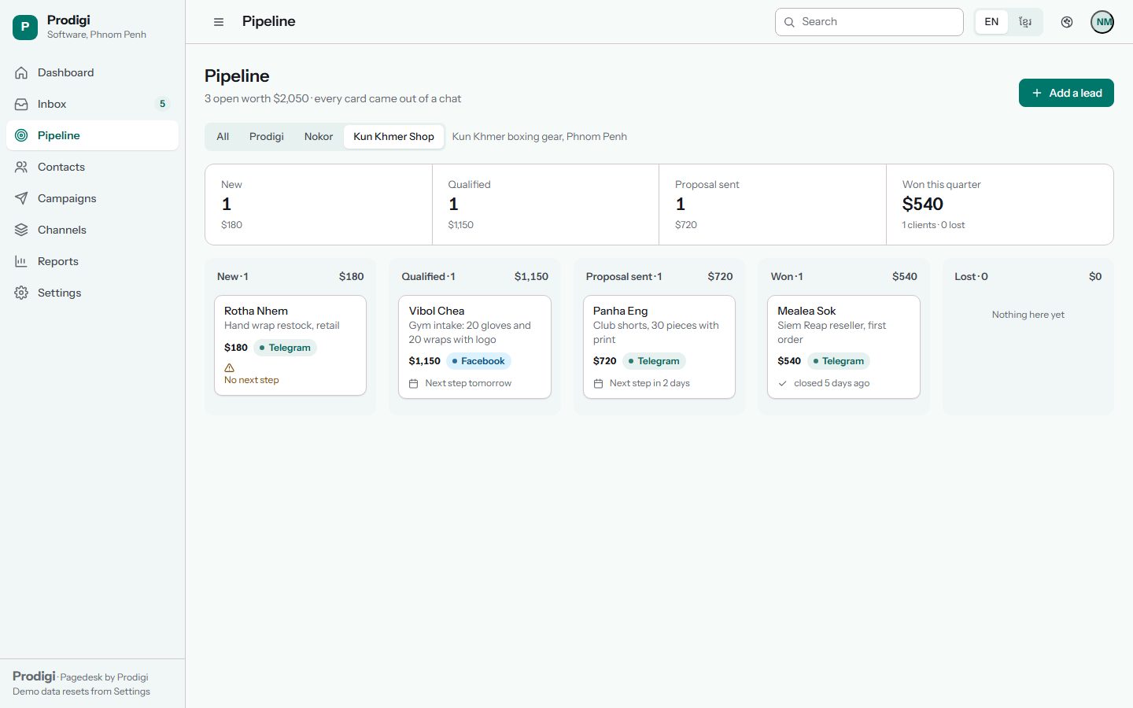Screen dimensions: 1133x708
Task: Click calendar icon on Panha Eng card
Action: pyautogui.click(x=598, y=383)
